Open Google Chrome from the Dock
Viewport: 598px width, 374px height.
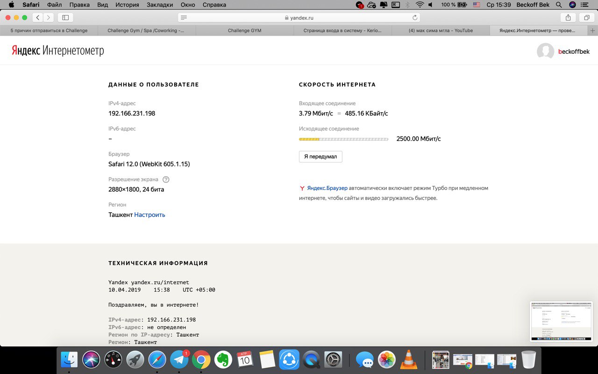tap(201, 360)
